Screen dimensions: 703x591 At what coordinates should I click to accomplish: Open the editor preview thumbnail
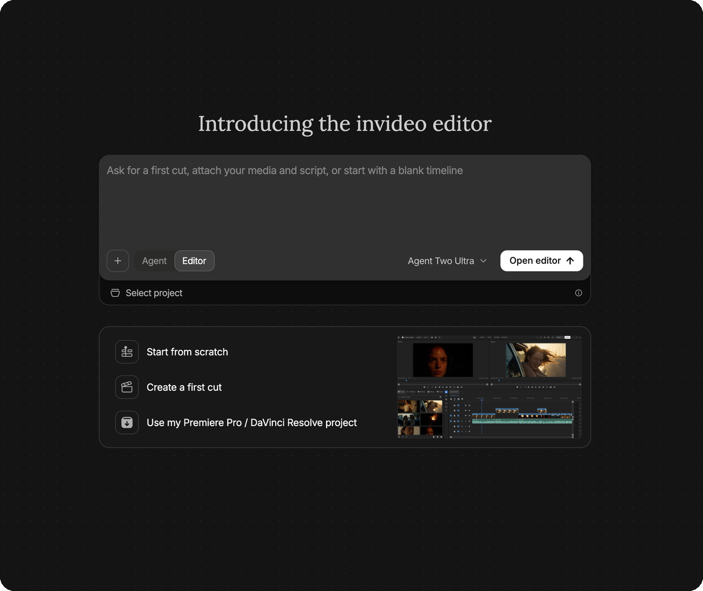[x=489, y=387]
